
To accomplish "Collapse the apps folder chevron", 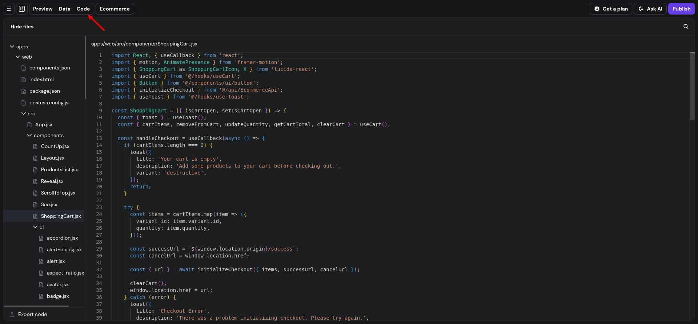I will [12, 47].
